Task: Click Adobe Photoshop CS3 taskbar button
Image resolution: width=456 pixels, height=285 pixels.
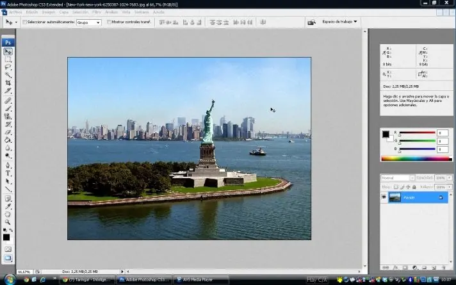Action: 144,279
